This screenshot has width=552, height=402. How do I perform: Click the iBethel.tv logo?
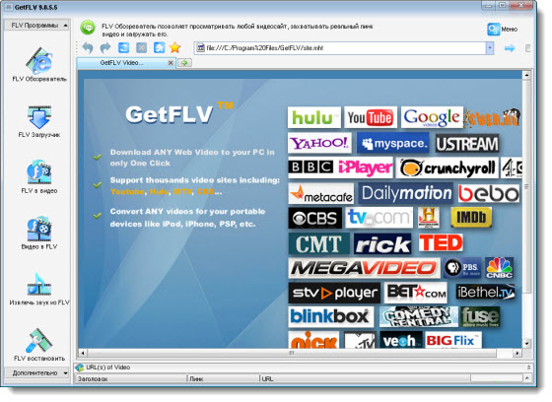point(485,293)
